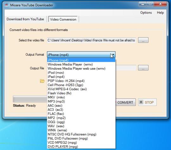
Task: Choose MKV (mkv) output format
Action: click(x=81, y=97)
